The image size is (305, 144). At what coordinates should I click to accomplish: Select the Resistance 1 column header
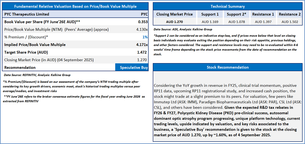[x=263, y=14]
